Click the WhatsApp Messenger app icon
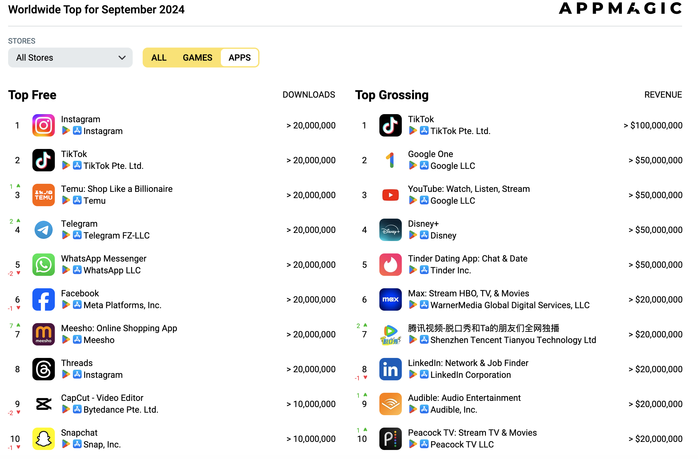The height and width of the screenshot is (459, 698). 43,265
